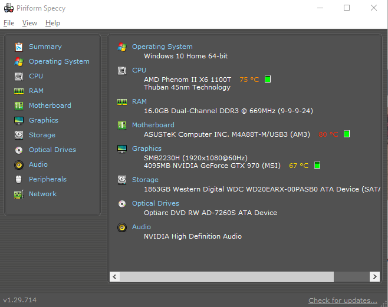Click the Storage hard drive icon in sidebar
This screenshot has width=388, height=307.
tap(19, 135)
